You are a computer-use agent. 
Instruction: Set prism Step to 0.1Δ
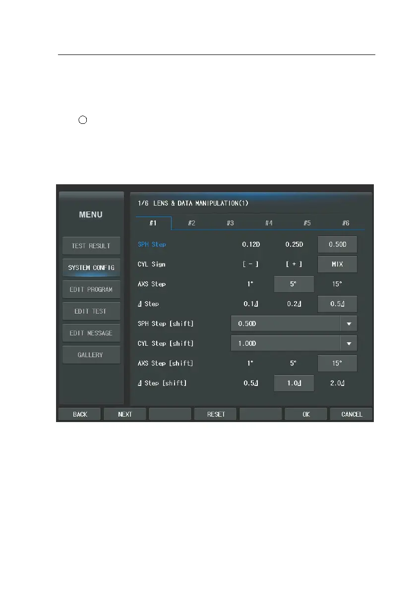(x=251, y=304)
